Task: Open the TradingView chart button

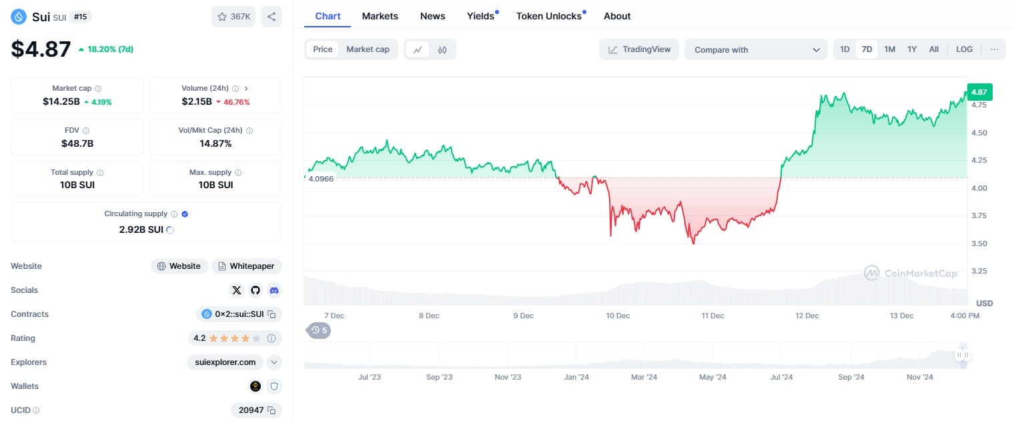Action: coord(639,49)
